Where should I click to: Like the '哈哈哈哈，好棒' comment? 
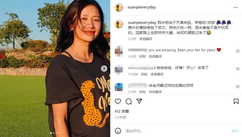(238, 69)
